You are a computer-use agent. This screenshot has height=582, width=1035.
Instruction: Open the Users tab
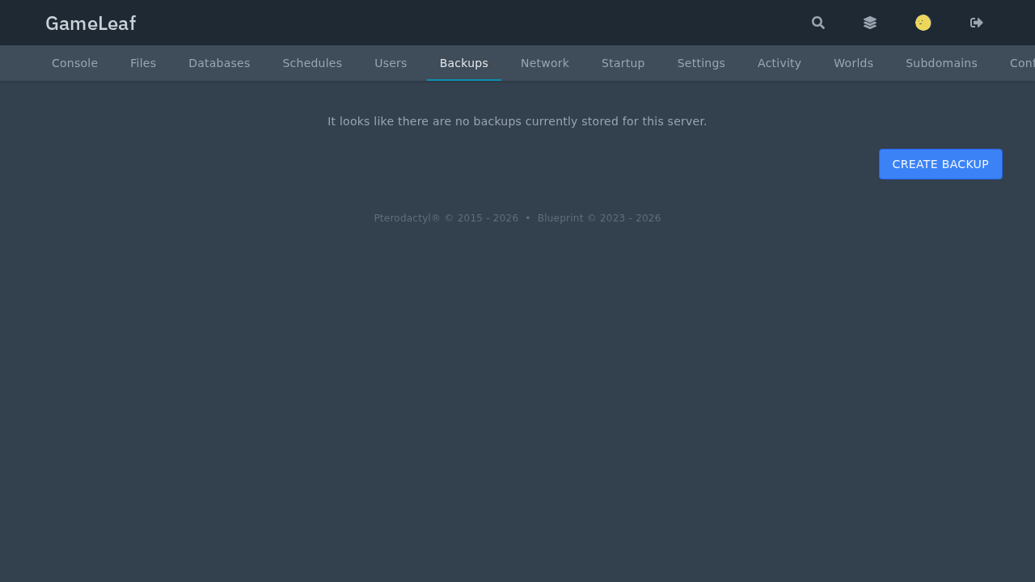[391, 63]
